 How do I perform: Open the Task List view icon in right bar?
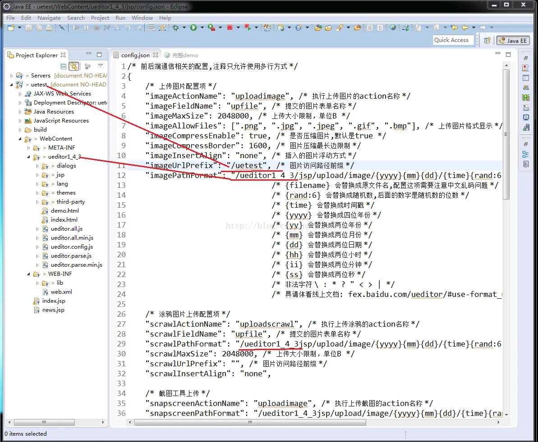pyautogui.click(x=526, y=164)
